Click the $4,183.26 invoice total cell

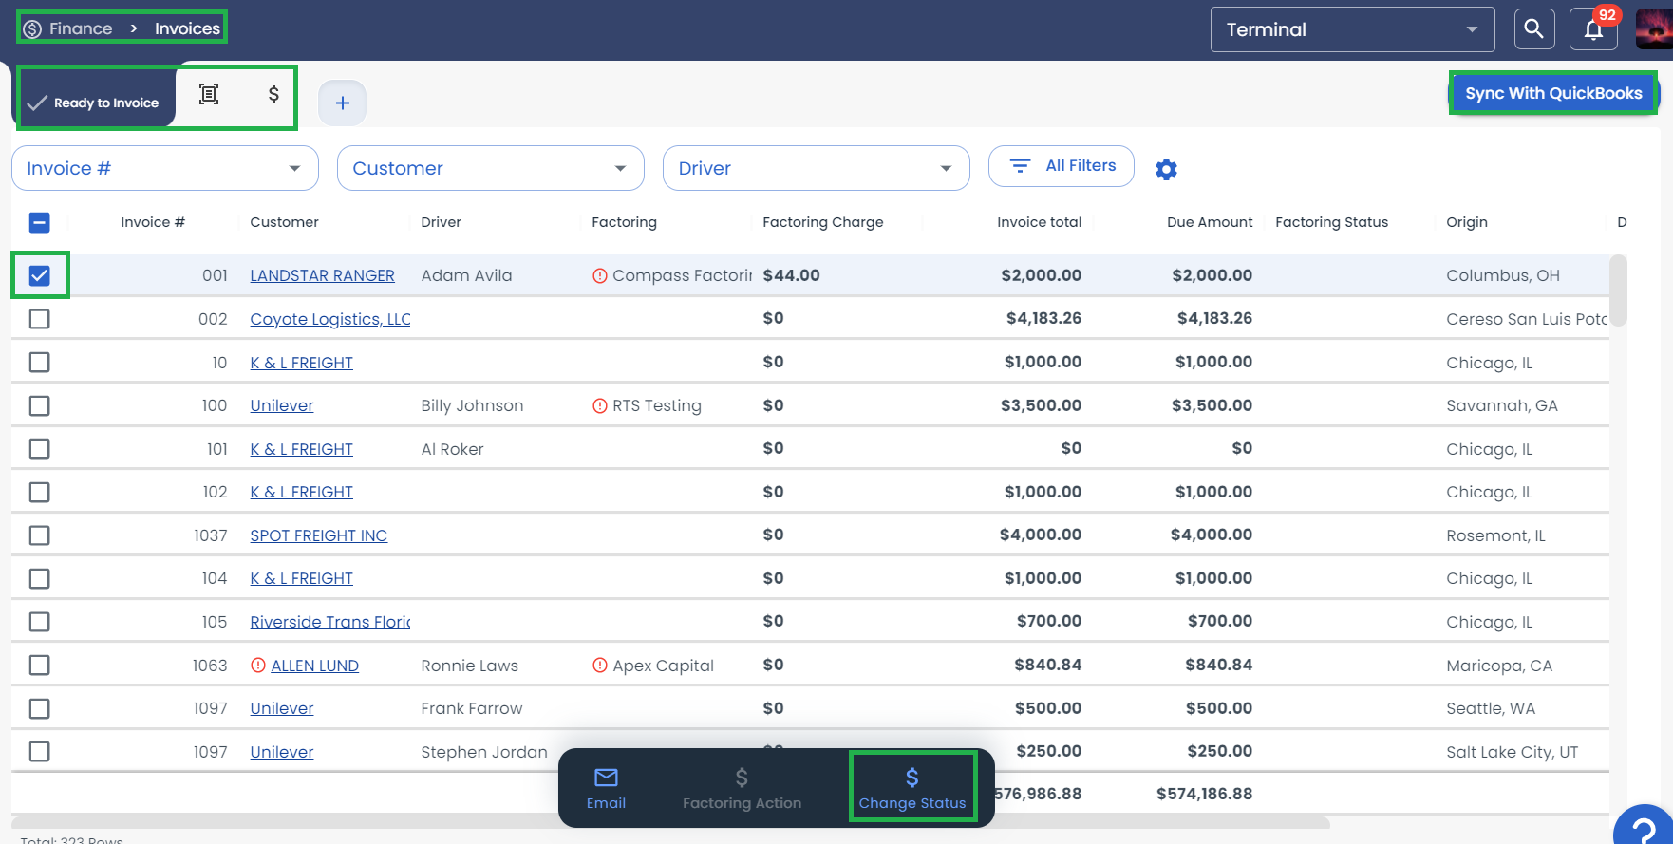tap(1043, 318)
